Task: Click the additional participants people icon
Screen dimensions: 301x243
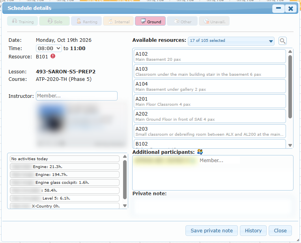Action: [200, 152]
